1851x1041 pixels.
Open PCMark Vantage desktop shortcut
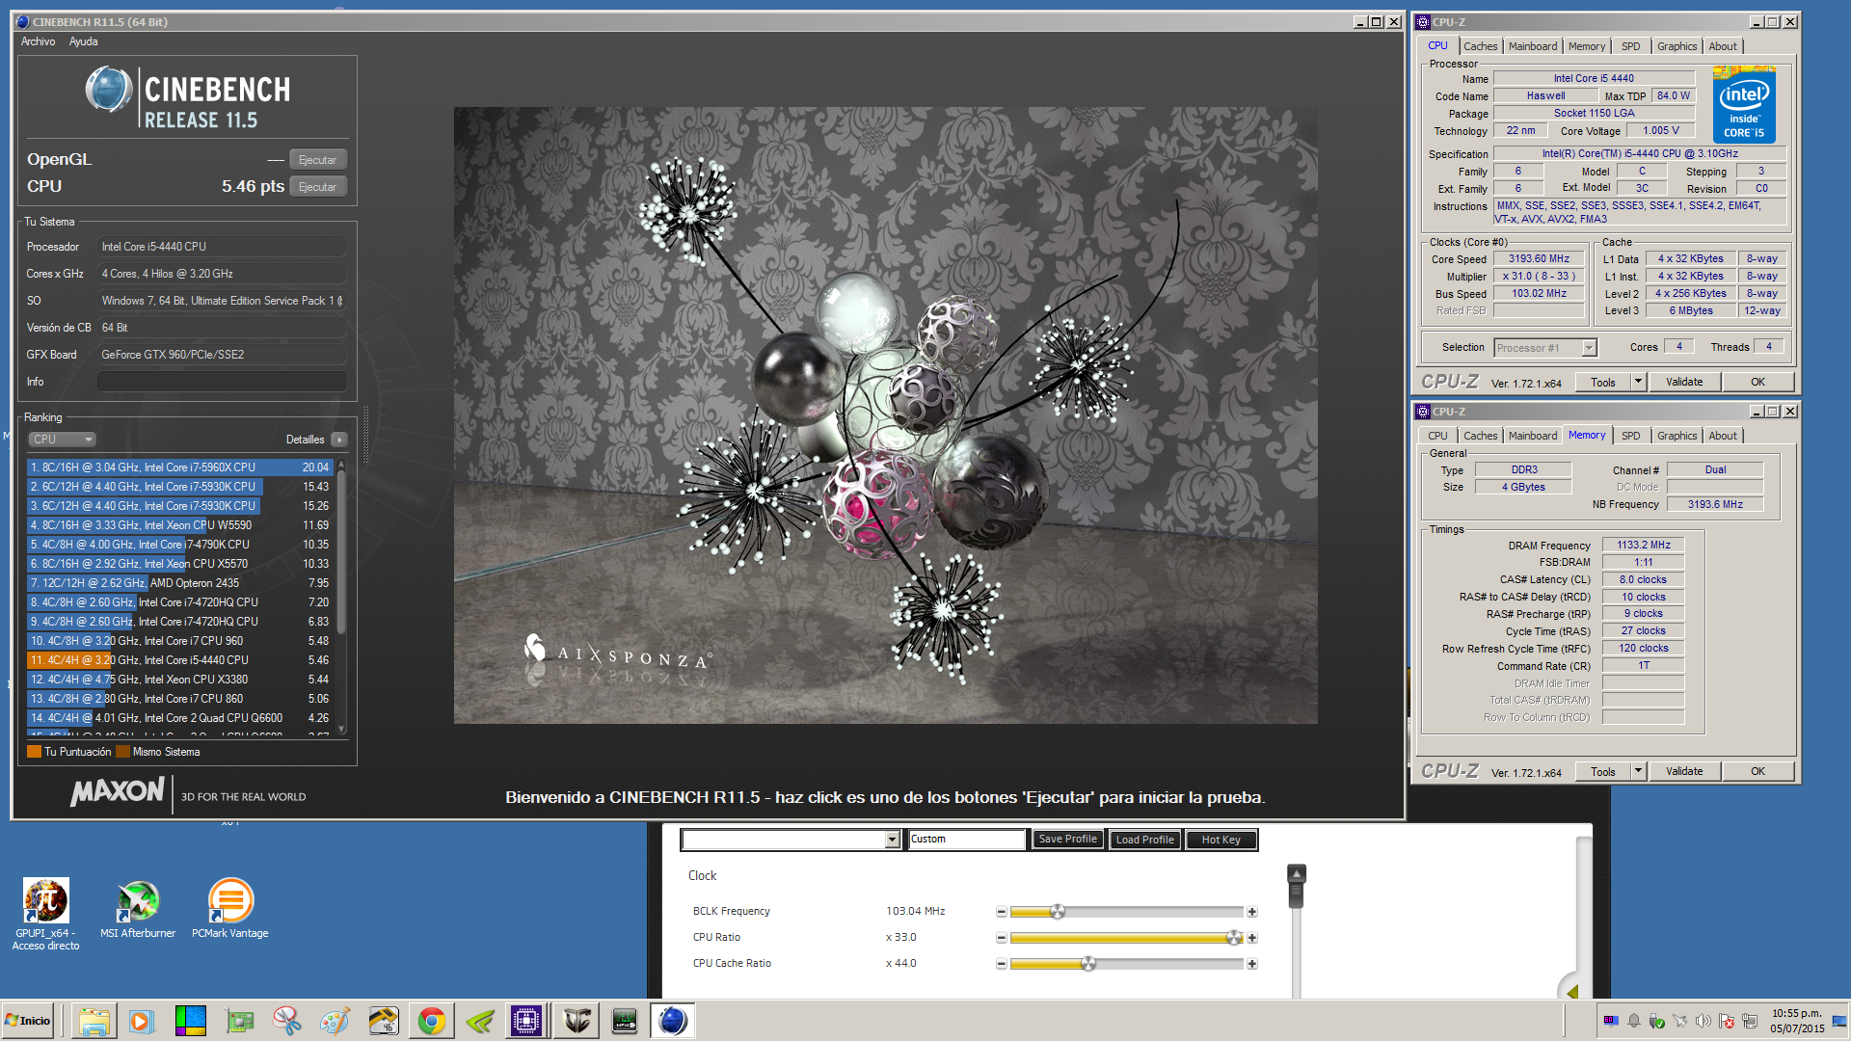[229, 909]
